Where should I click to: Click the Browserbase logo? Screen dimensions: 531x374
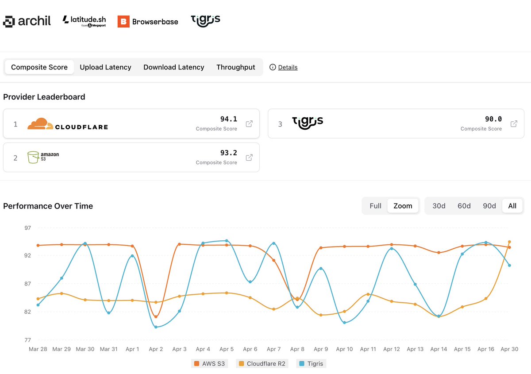pyautogui.click(x=148, y=21)
